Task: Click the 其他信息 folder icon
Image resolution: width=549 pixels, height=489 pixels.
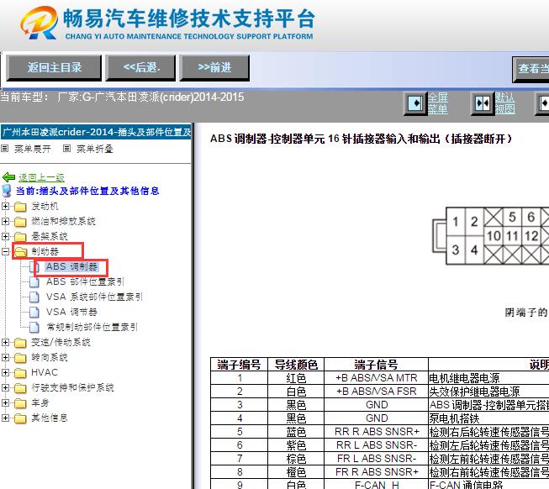Action: [20, 418]
